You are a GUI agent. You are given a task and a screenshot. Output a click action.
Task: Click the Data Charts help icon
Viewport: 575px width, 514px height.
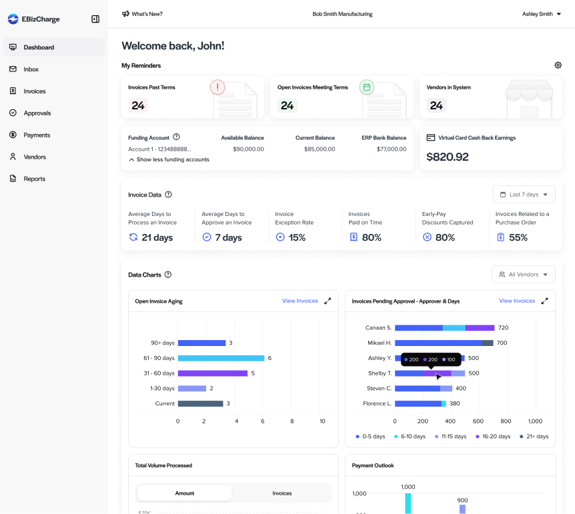[168, 275]
